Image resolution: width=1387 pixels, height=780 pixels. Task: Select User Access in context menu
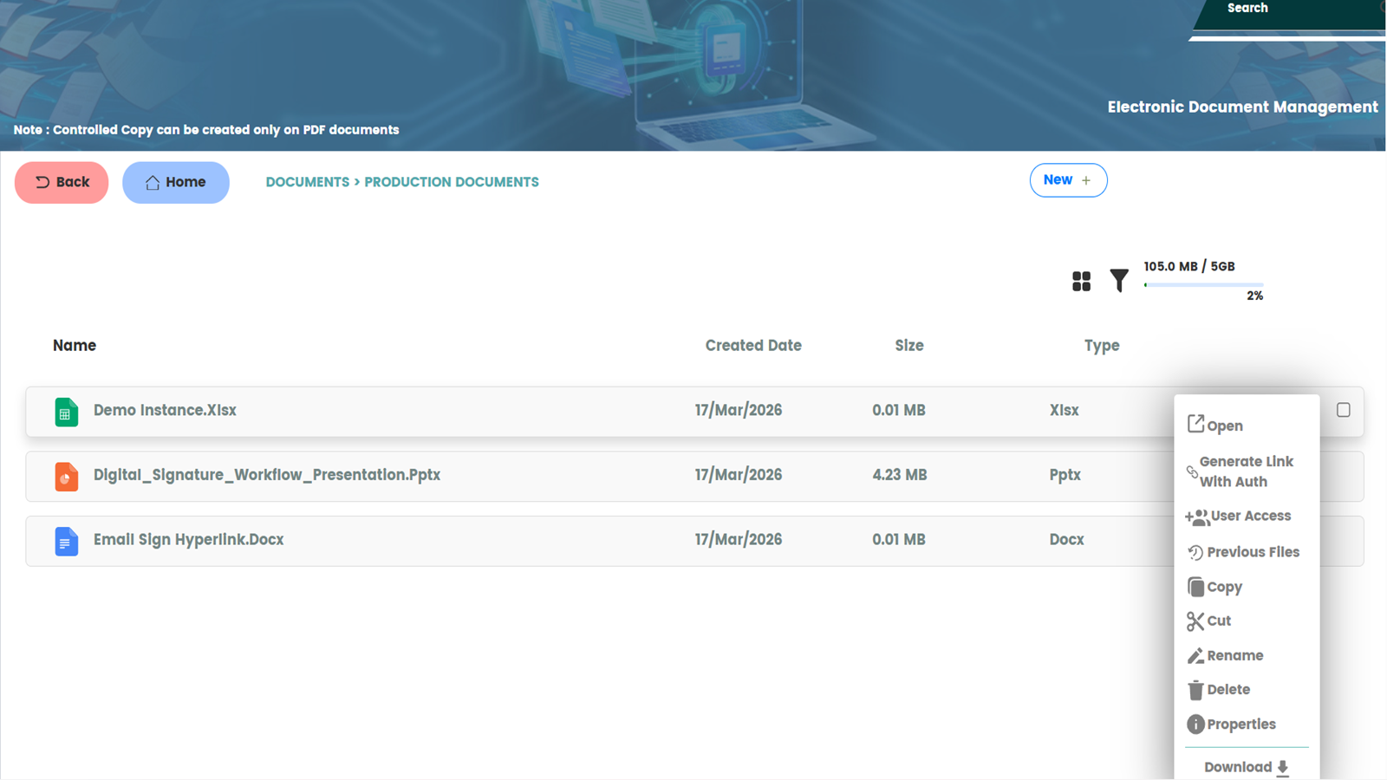1249,516
